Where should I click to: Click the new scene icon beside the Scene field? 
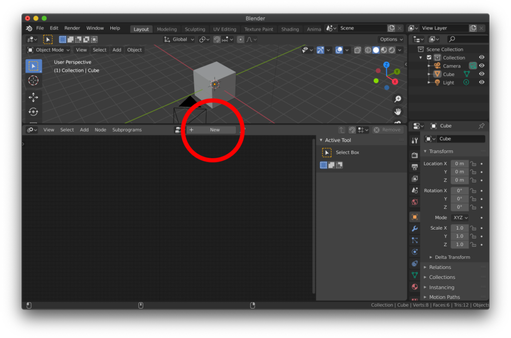tap(391, 28)
